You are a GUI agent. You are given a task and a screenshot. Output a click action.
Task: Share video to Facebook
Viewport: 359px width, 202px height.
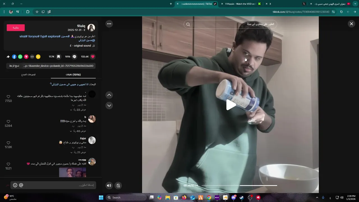pos(14,57)
